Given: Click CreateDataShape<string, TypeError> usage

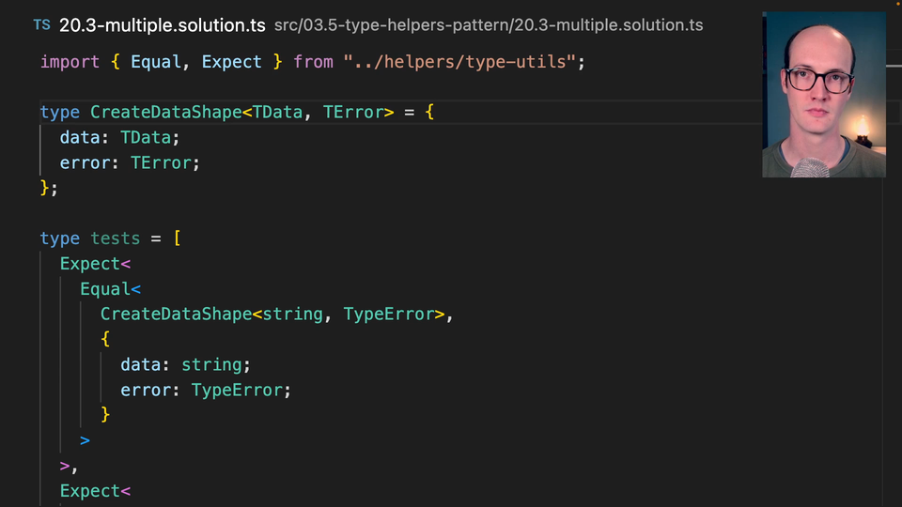Looking at the screenshot, I should [x=272, y=315].
